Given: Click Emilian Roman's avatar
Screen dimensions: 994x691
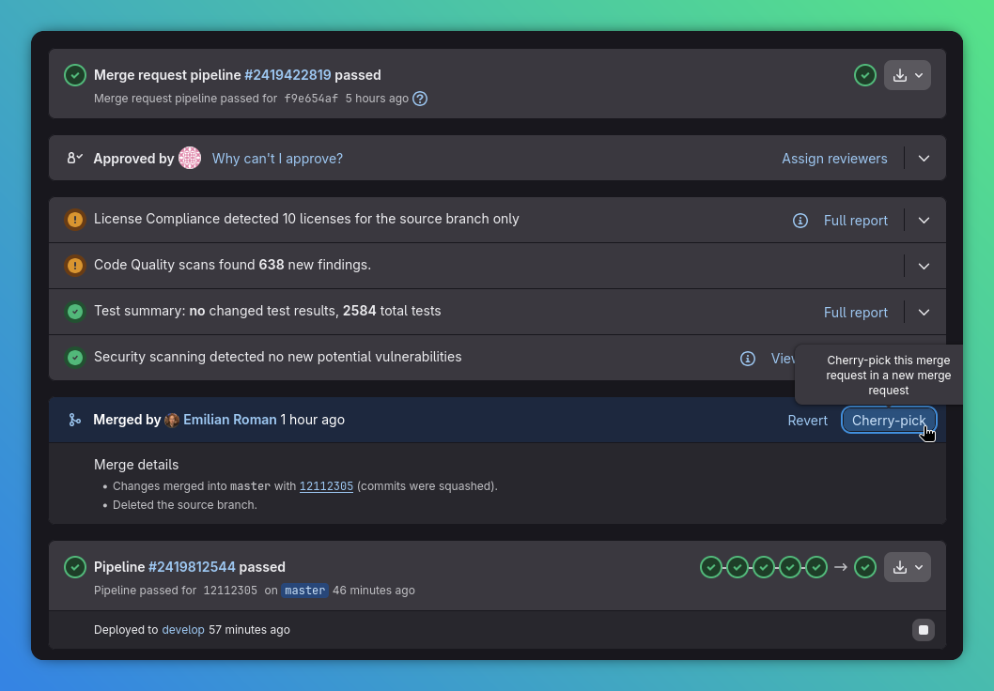Looking at the screenshot, I should coord(172,420).
